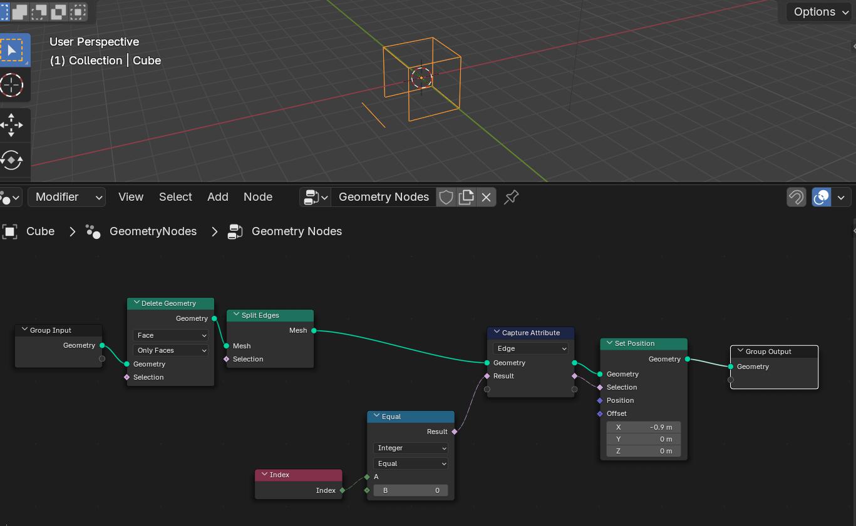This screenshot has height=526, width=856.
Task: Click the GeometryNodes modifier icon in breadcrumbs
Action: [93, 231]
